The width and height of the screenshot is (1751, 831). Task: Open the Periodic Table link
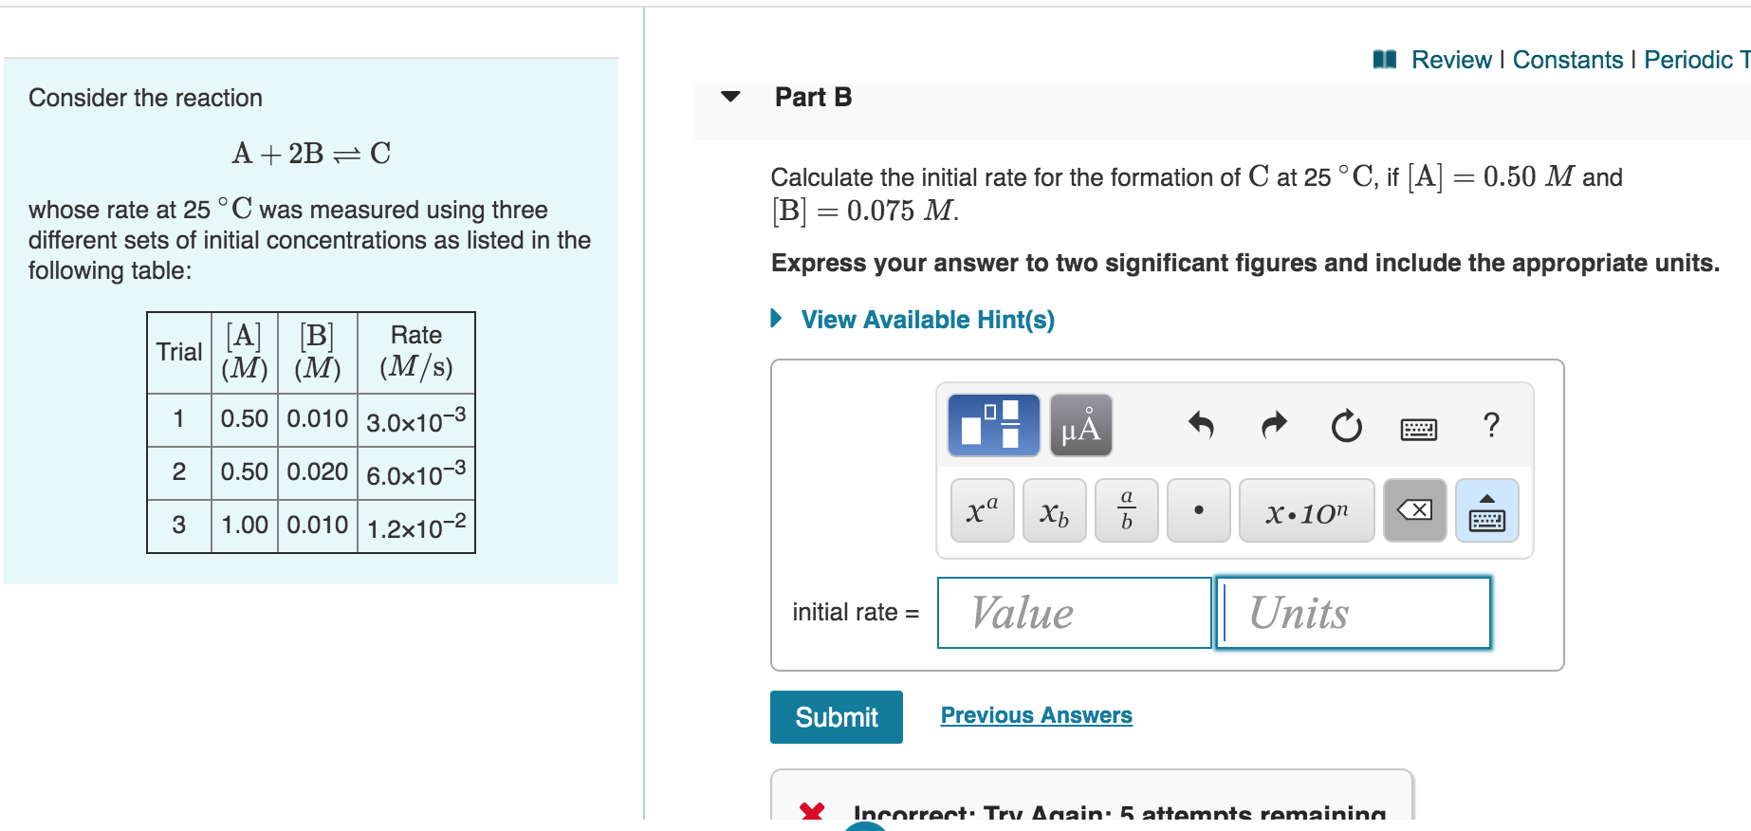[1697, 59]
